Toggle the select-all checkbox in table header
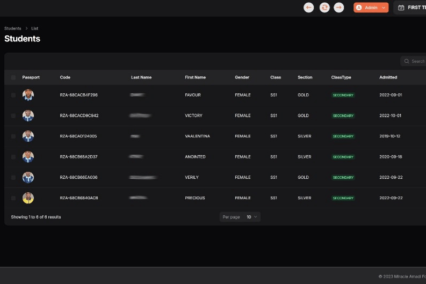This screenshot has width=426, height=284. 13,77
